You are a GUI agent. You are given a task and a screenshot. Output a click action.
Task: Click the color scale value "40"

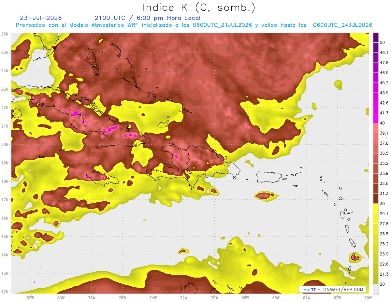point(383,123)
